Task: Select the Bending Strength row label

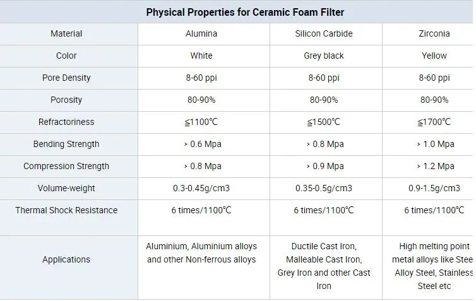Action: pos(66,144)
